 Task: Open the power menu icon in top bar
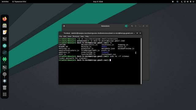pos(193,2)
